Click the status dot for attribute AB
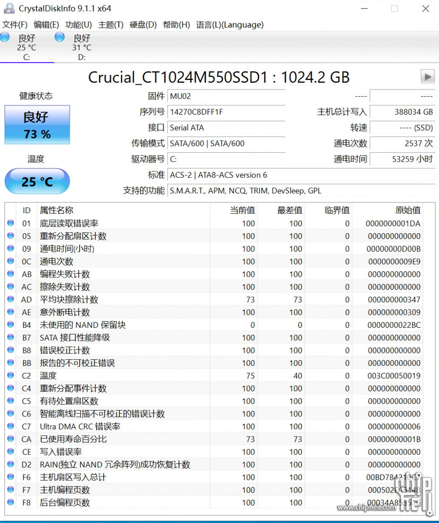439x523 pixels. click(x=11, y=274)
